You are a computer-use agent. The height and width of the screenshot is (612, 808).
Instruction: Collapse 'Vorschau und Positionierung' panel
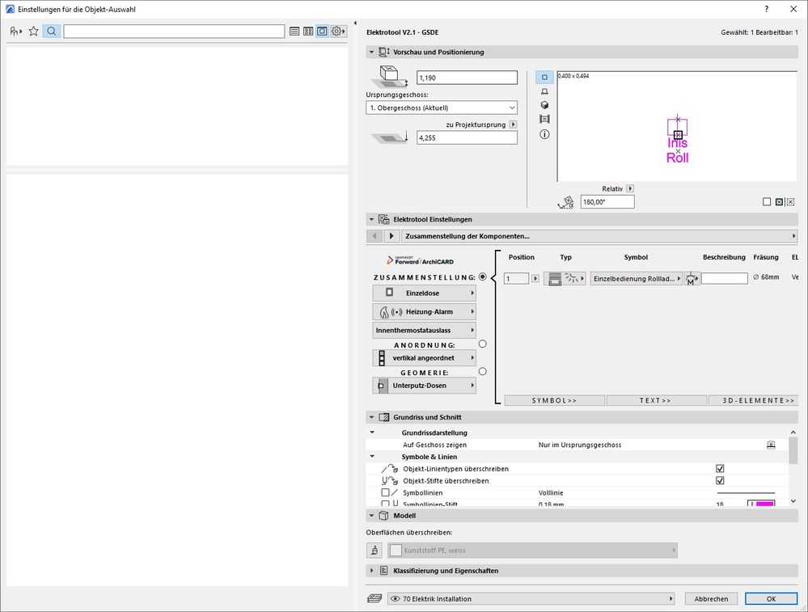click(x=371, y=52)
